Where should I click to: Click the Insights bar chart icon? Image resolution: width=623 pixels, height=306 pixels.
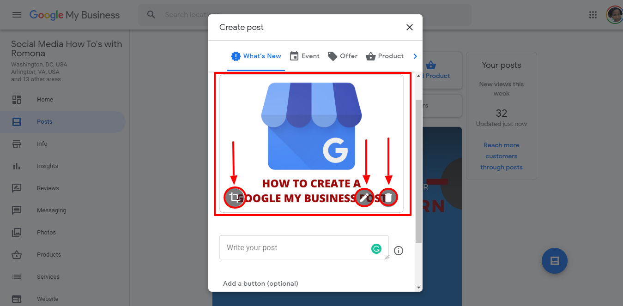click(x=17, y=166)
